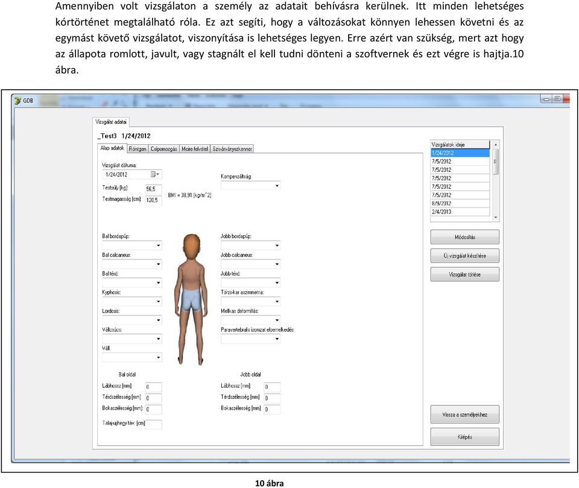
Task: Click the Vizsgálatok ideje column header
Action: 460,144
